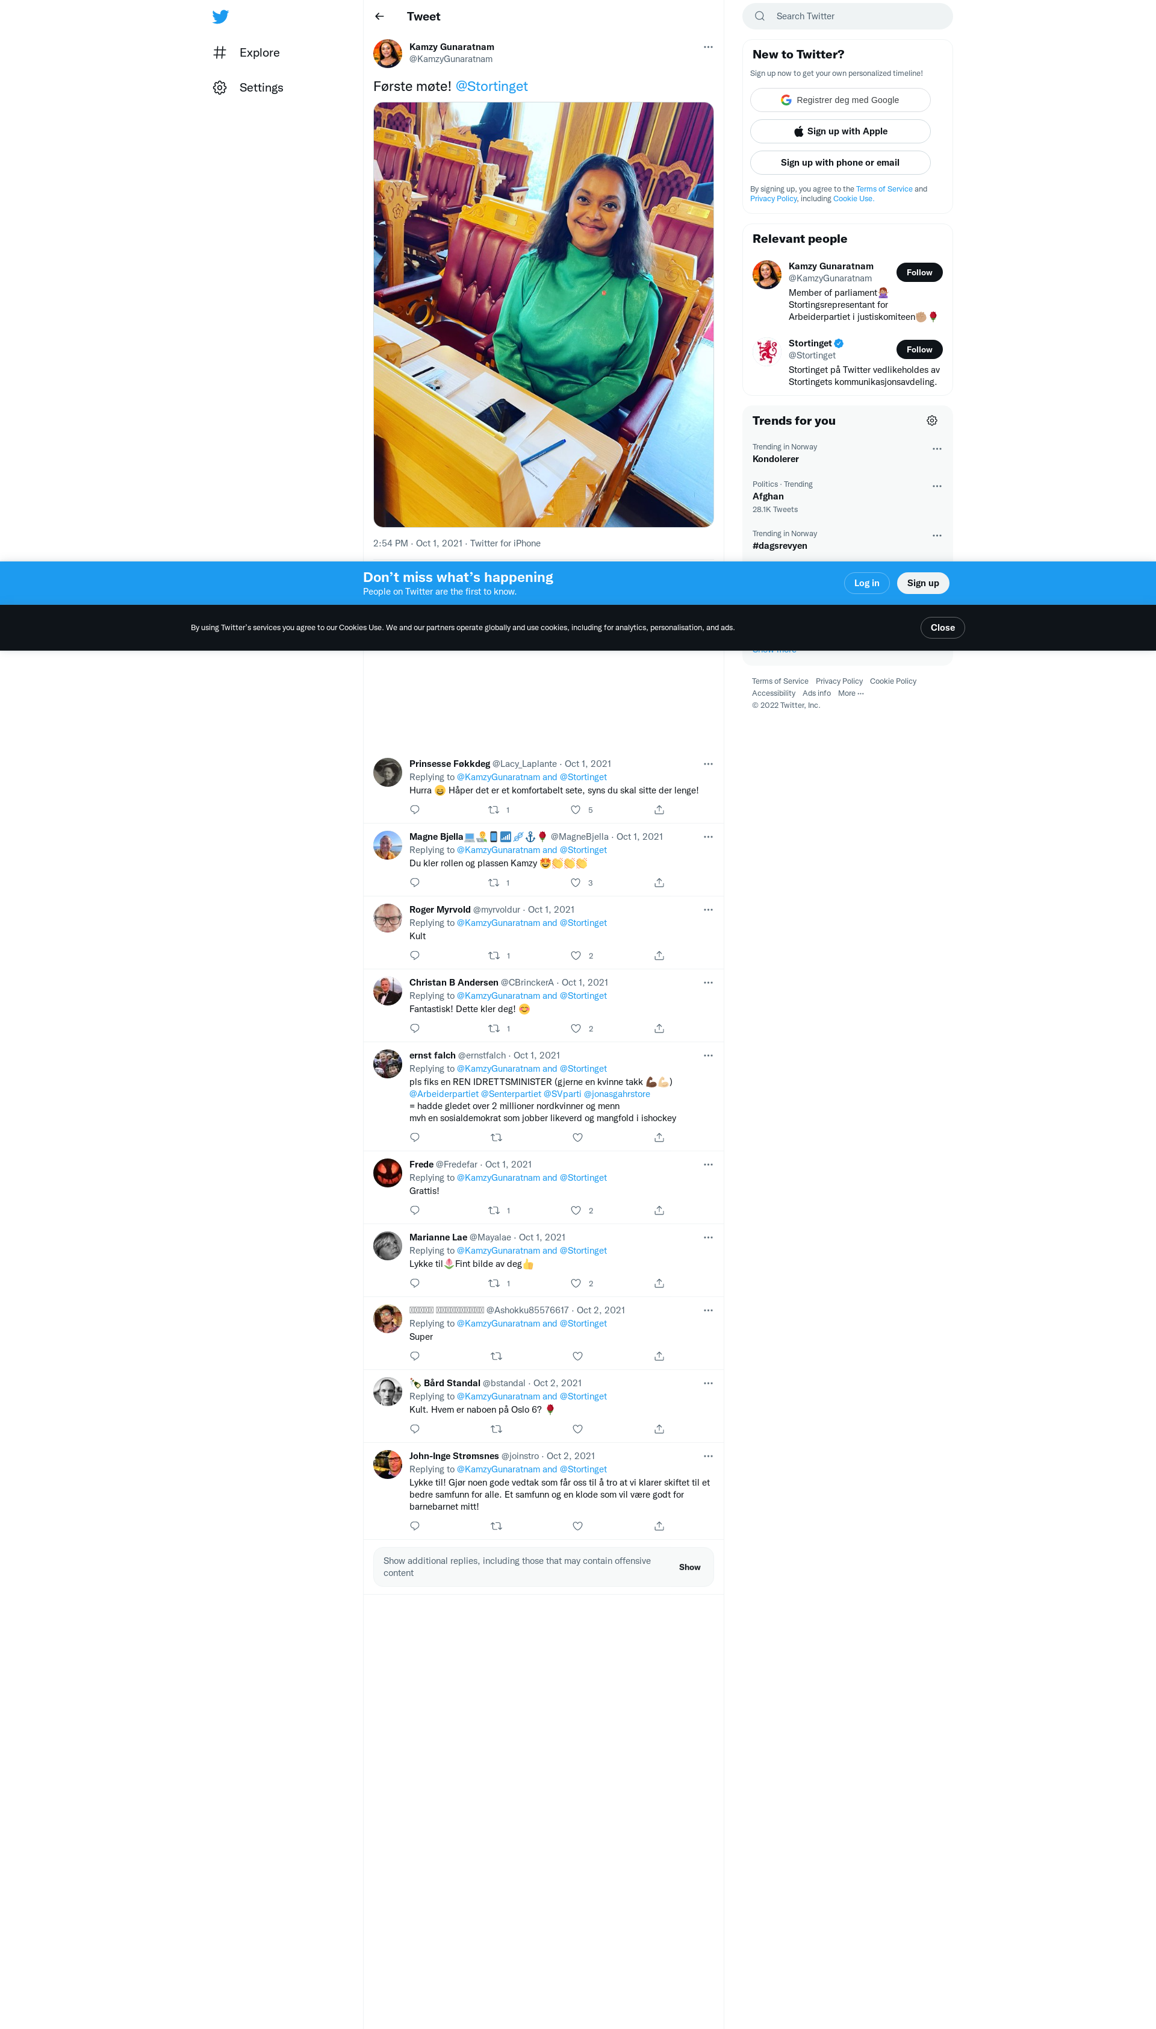Expand more options on ernst falch's reply
Image resolution: width=1156 pixels, height=2029 pixels.
click(707, 1056)
